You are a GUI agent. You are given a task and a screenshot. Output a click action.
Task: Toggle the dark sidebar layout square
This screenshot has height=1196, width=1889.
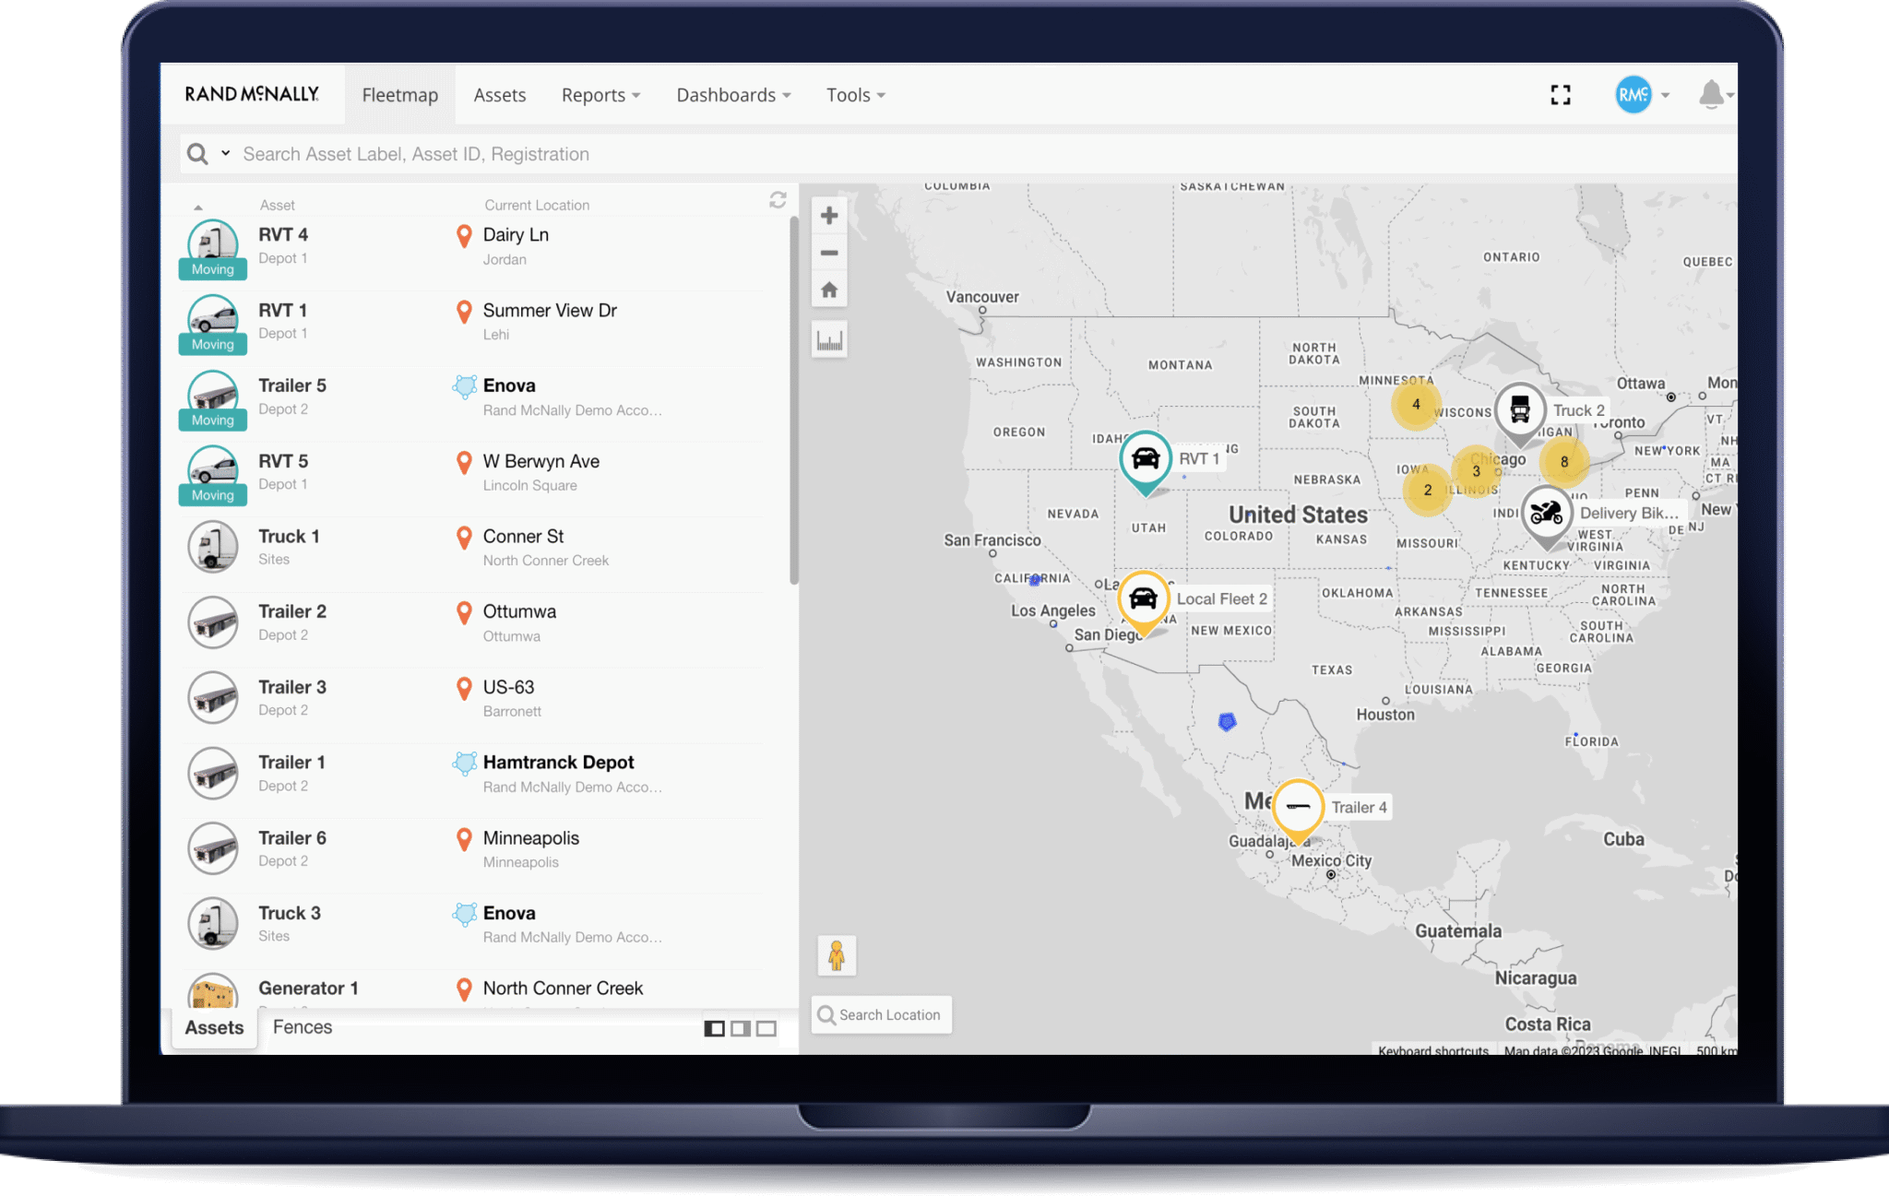[x=714, y=1028]
